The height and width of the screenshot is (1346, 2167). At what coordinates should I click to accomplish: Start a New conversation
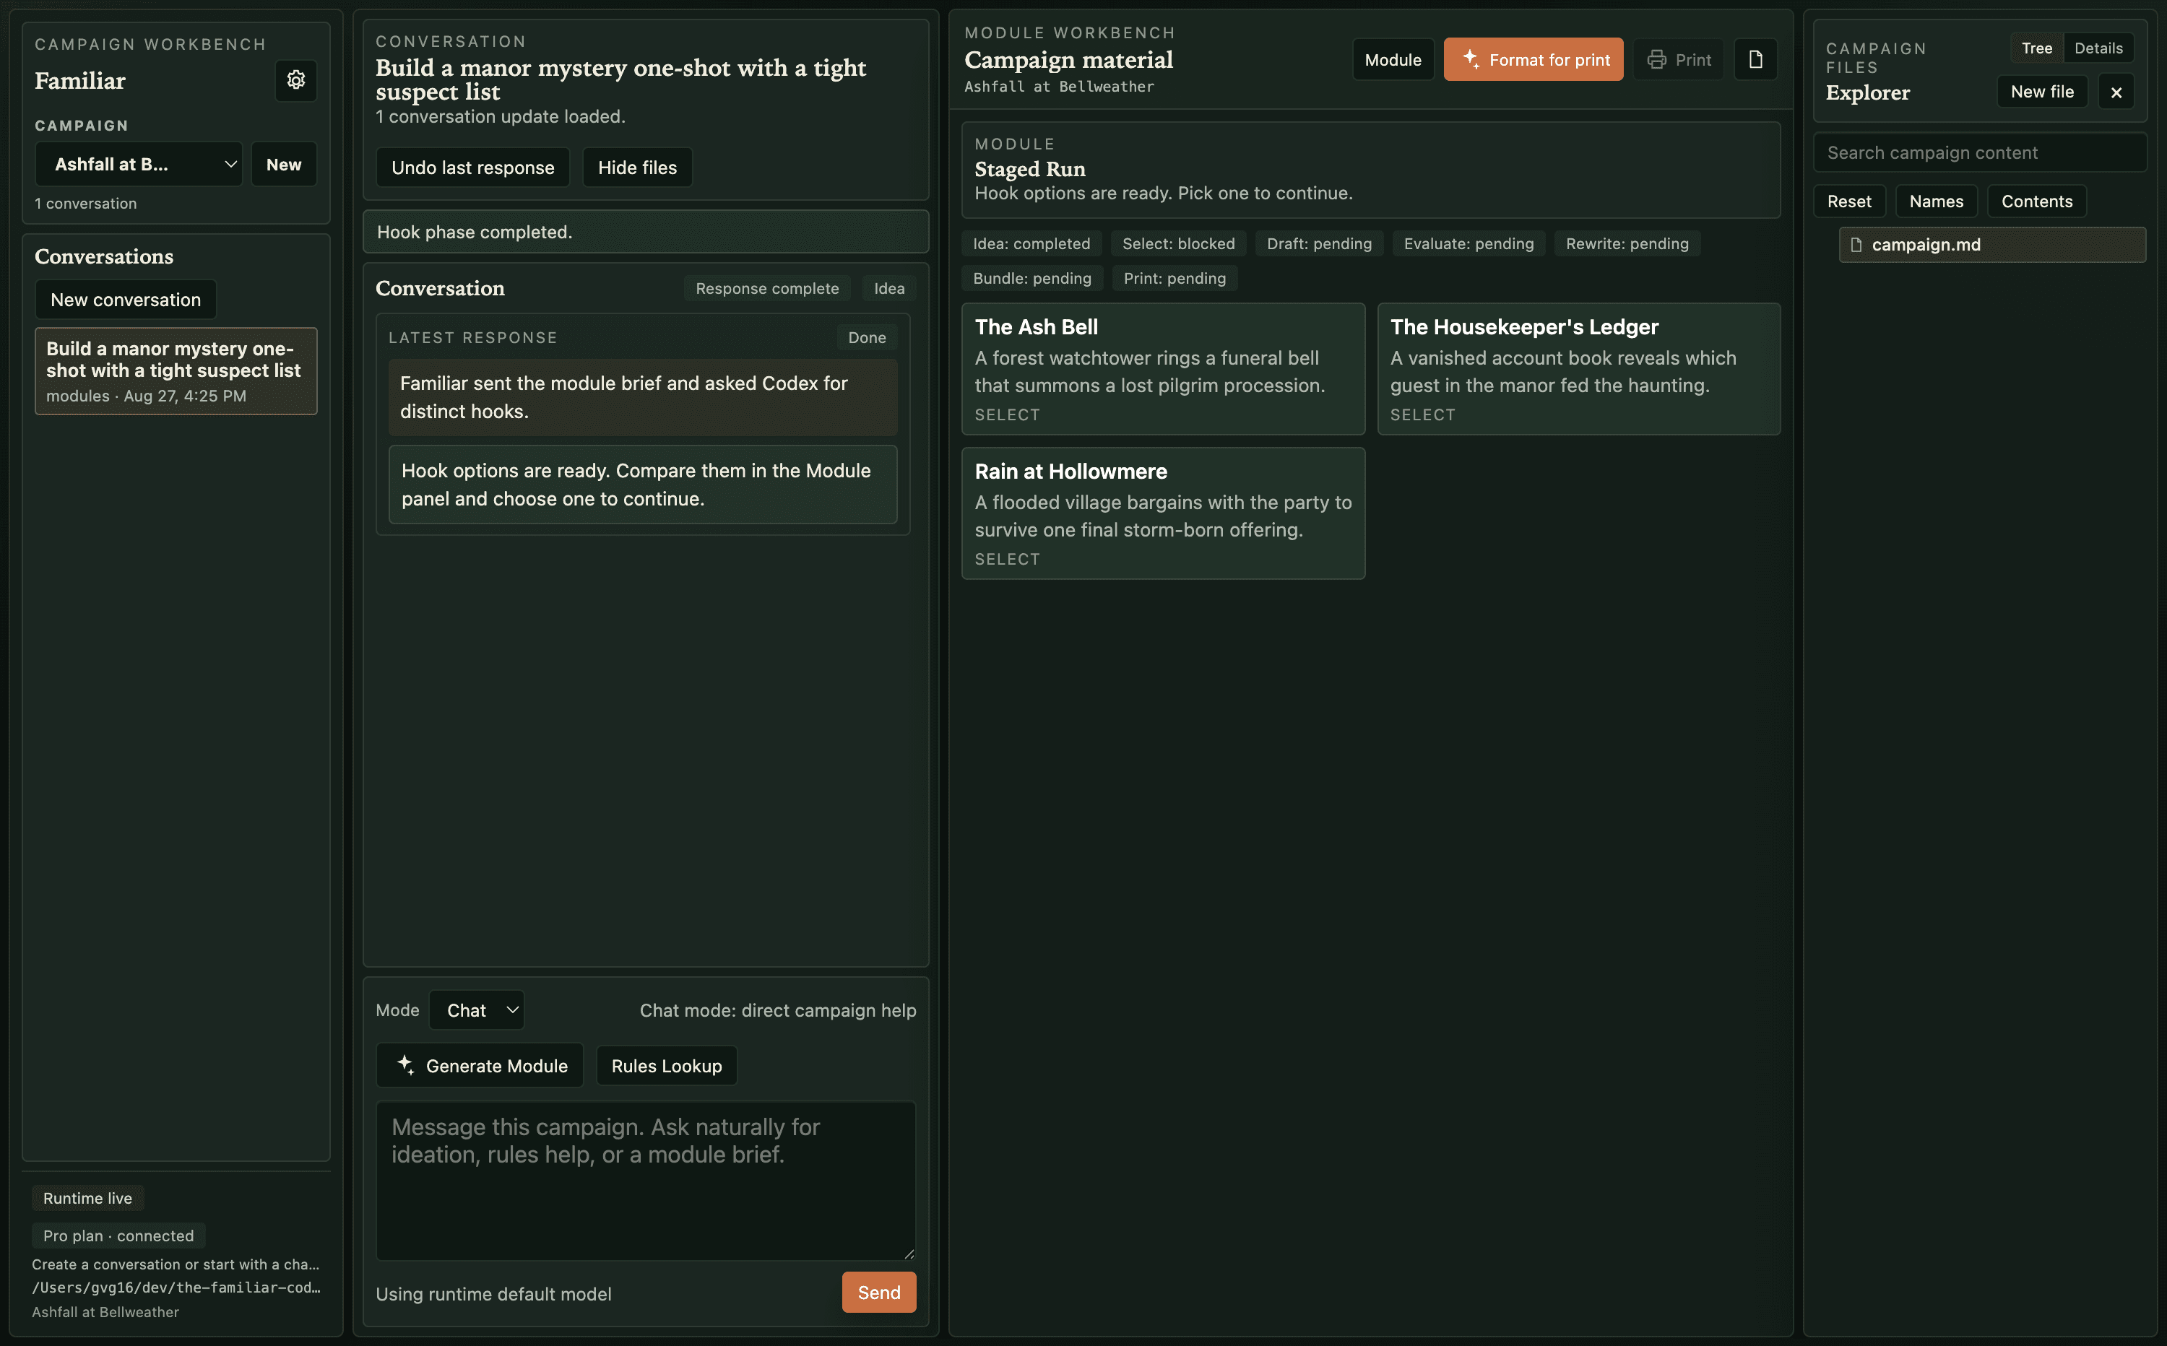[x=126, y=300]
